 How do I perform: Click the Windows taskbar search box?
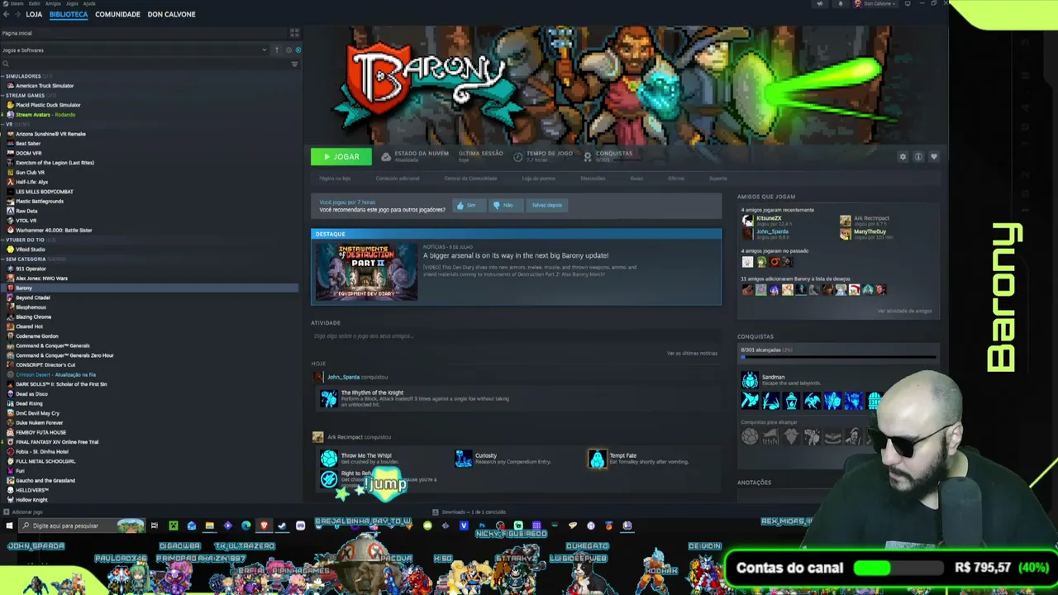pos(83,526)
